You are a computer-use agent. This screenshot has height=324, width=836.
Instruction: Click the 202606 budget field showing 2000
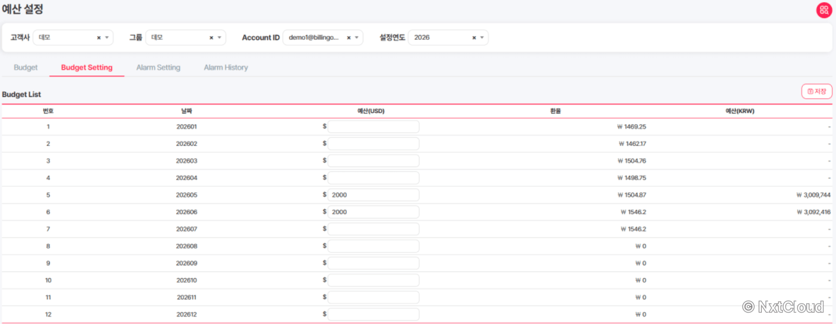click(x=373, y=212)
